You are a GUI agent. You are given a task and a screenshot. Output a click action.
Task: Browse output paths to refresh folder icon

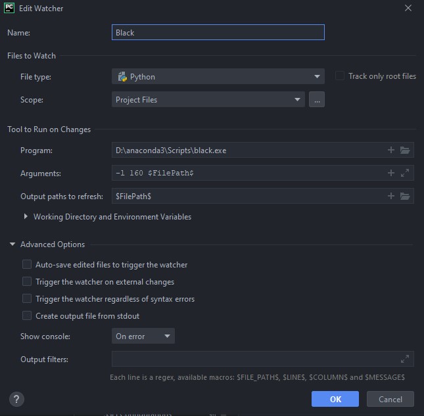click(x=405, y=196)
